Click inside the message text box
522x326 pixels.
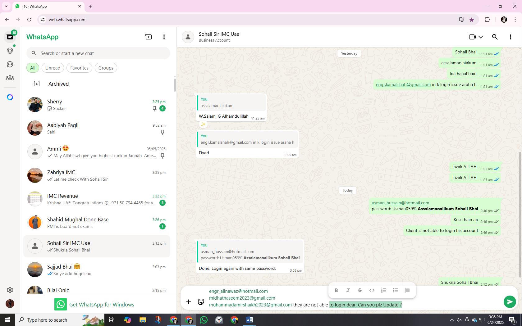(x=354, y=298)
